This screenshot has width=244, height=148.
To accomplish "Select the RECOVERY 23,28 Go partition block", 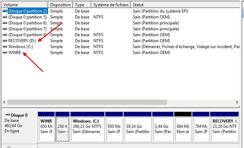I will coord(224,127).
